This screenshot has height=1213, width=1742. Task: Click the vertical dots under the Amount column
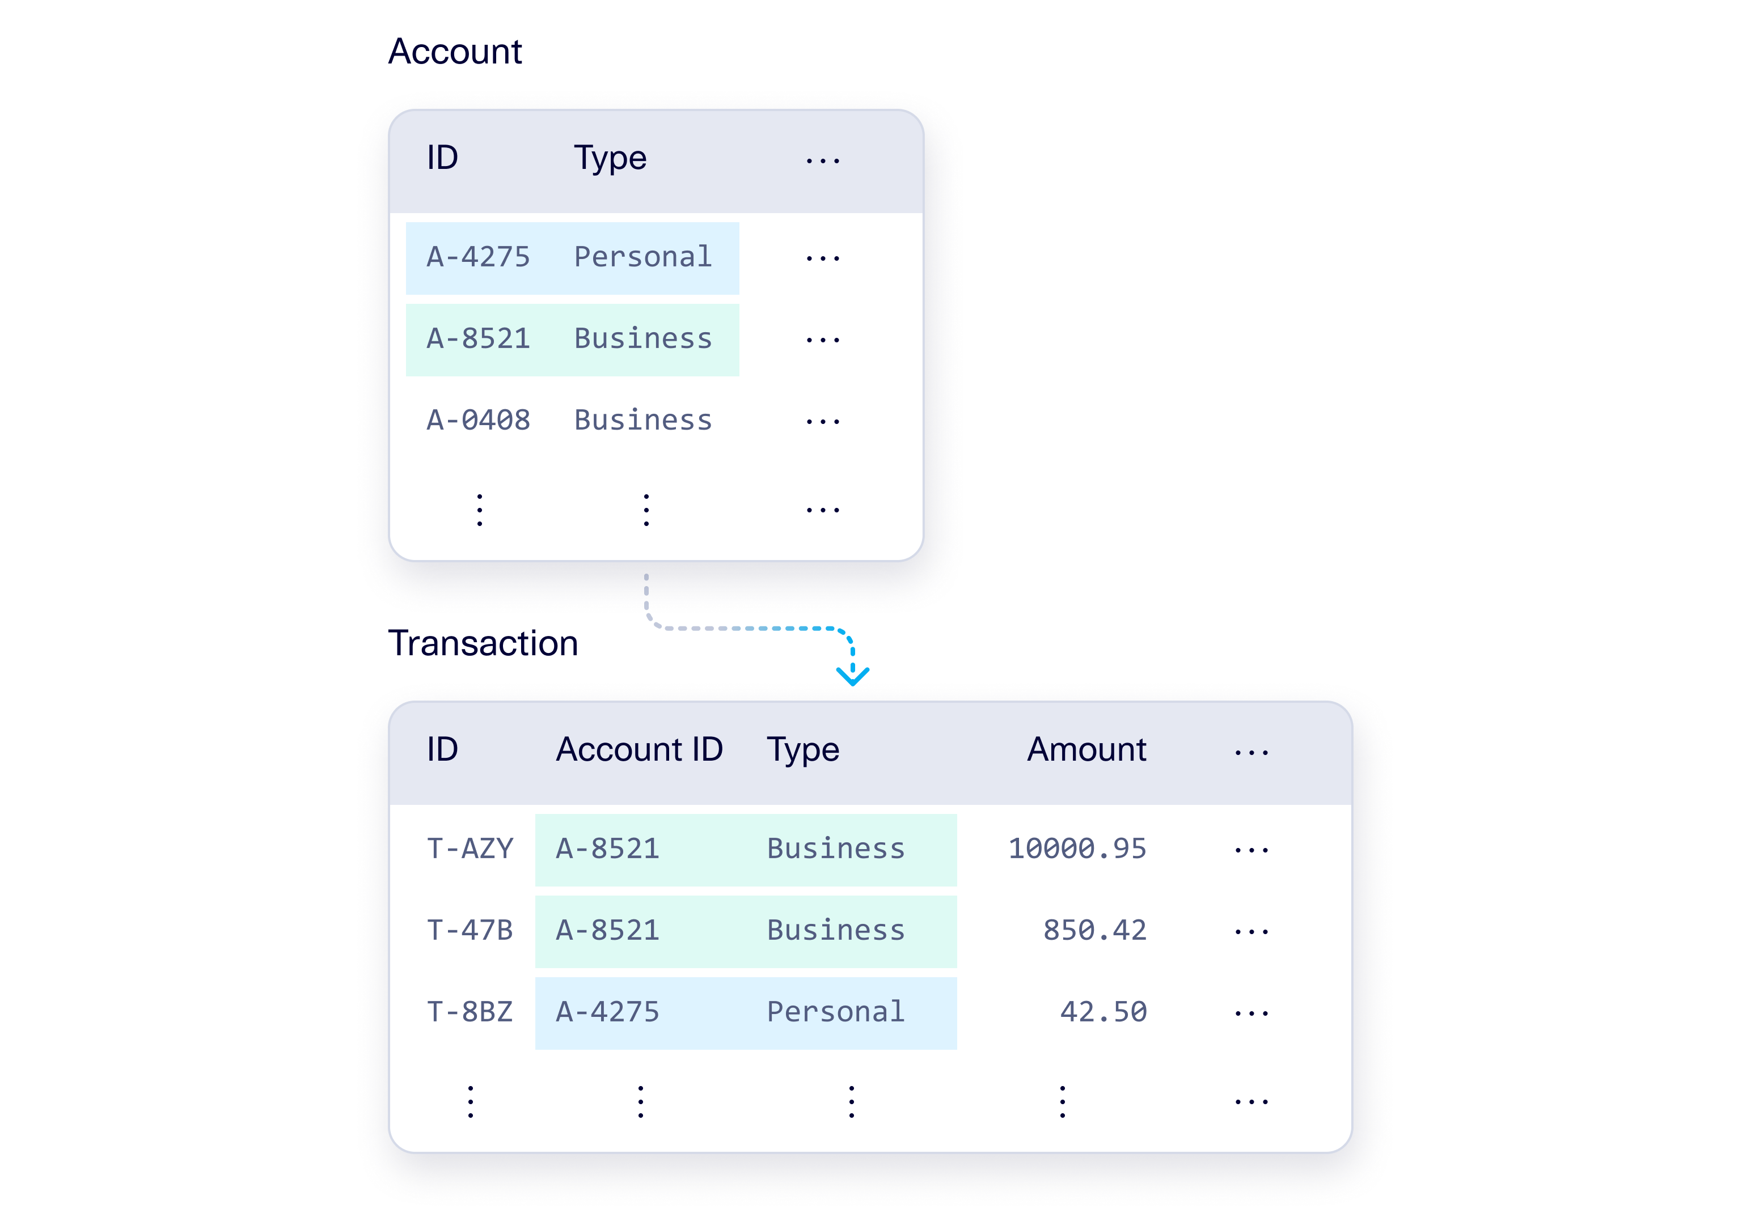click(1062, 1101)
